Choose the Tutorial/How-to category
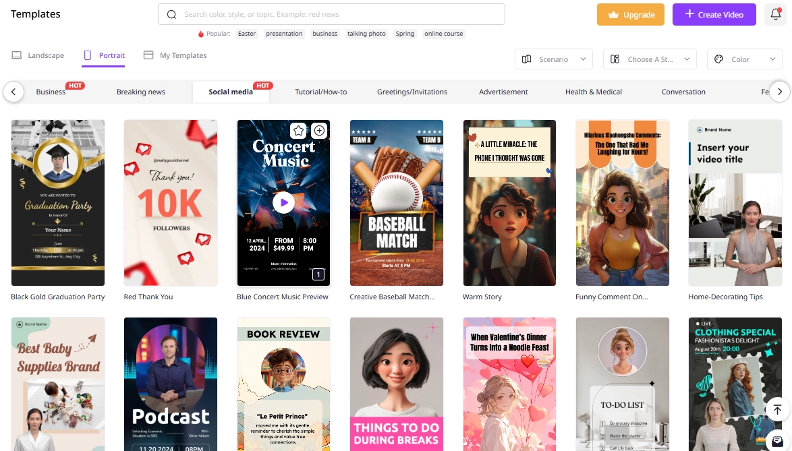792x451 pixels. 321,92
